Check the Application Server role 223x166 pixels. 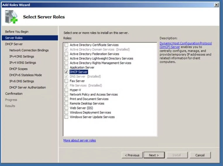66,67
